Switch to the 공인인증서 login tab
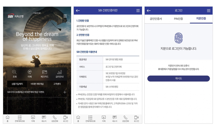 [156, 19]
